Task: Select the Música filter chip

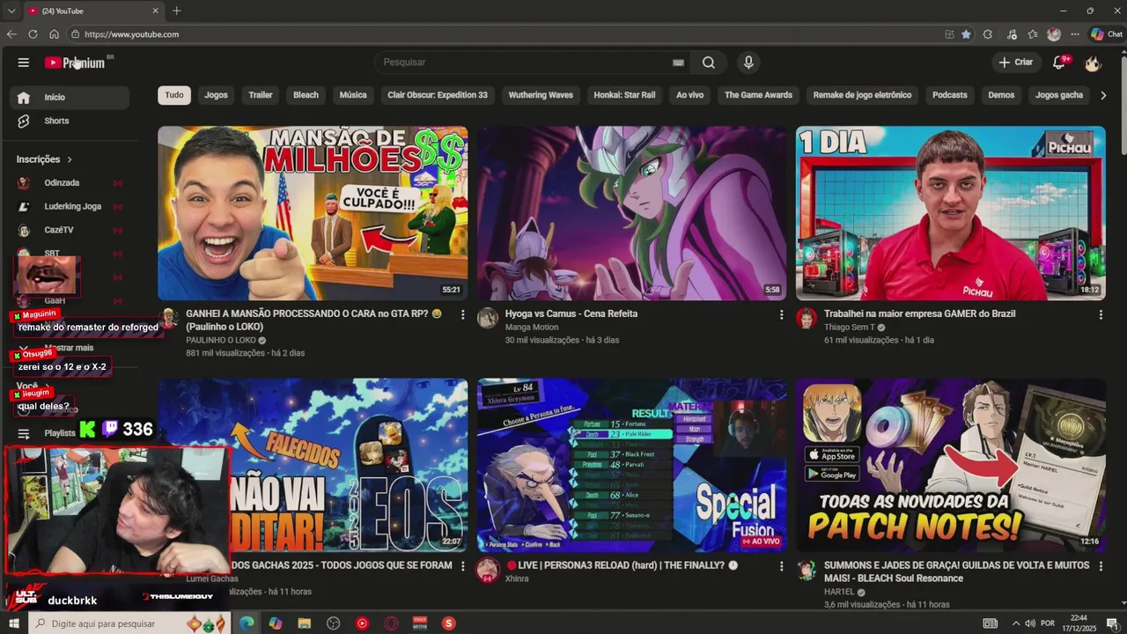Action: click(x=353, y=95)
